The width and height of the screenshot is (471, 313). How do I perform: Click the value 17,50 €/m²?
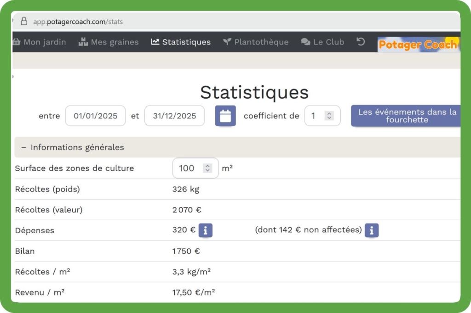pos(194,293)
